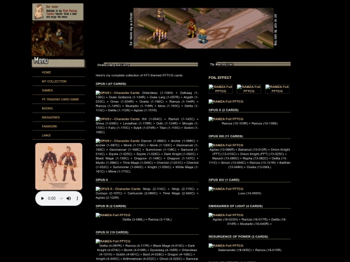Click RESURGENCE OF POWER (2 CARDS) heading
This screenshot has width=350, height=262.
[238, 237]
